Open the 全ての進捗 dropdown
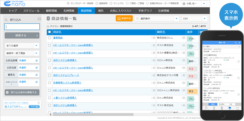 tap(22, 46)
